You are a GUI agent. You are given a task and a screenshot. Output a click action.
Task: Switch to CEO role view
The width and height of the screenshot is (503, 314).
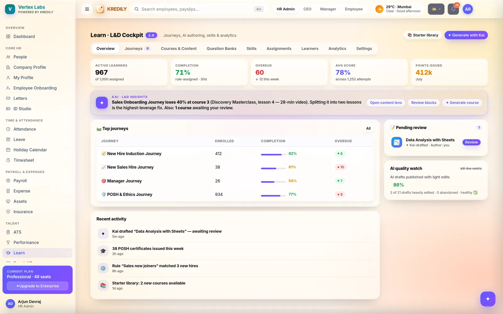(x=307, y=9)
